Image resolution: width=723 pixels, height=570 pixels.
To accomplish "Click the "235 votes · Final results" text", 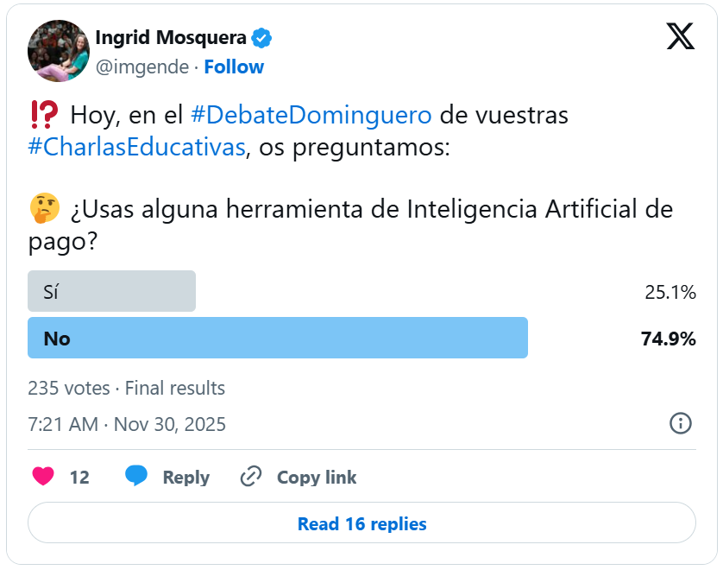I will tap(126, 388).
